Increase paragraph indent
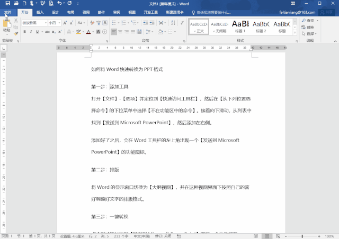This screenshot has height=239, width=339. click(x=152, y=23)
